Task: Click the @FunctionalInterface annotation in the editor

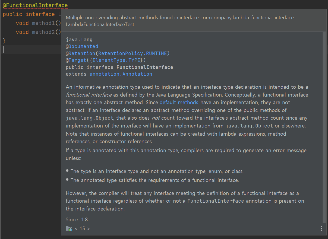Action: tap(35, 5)
